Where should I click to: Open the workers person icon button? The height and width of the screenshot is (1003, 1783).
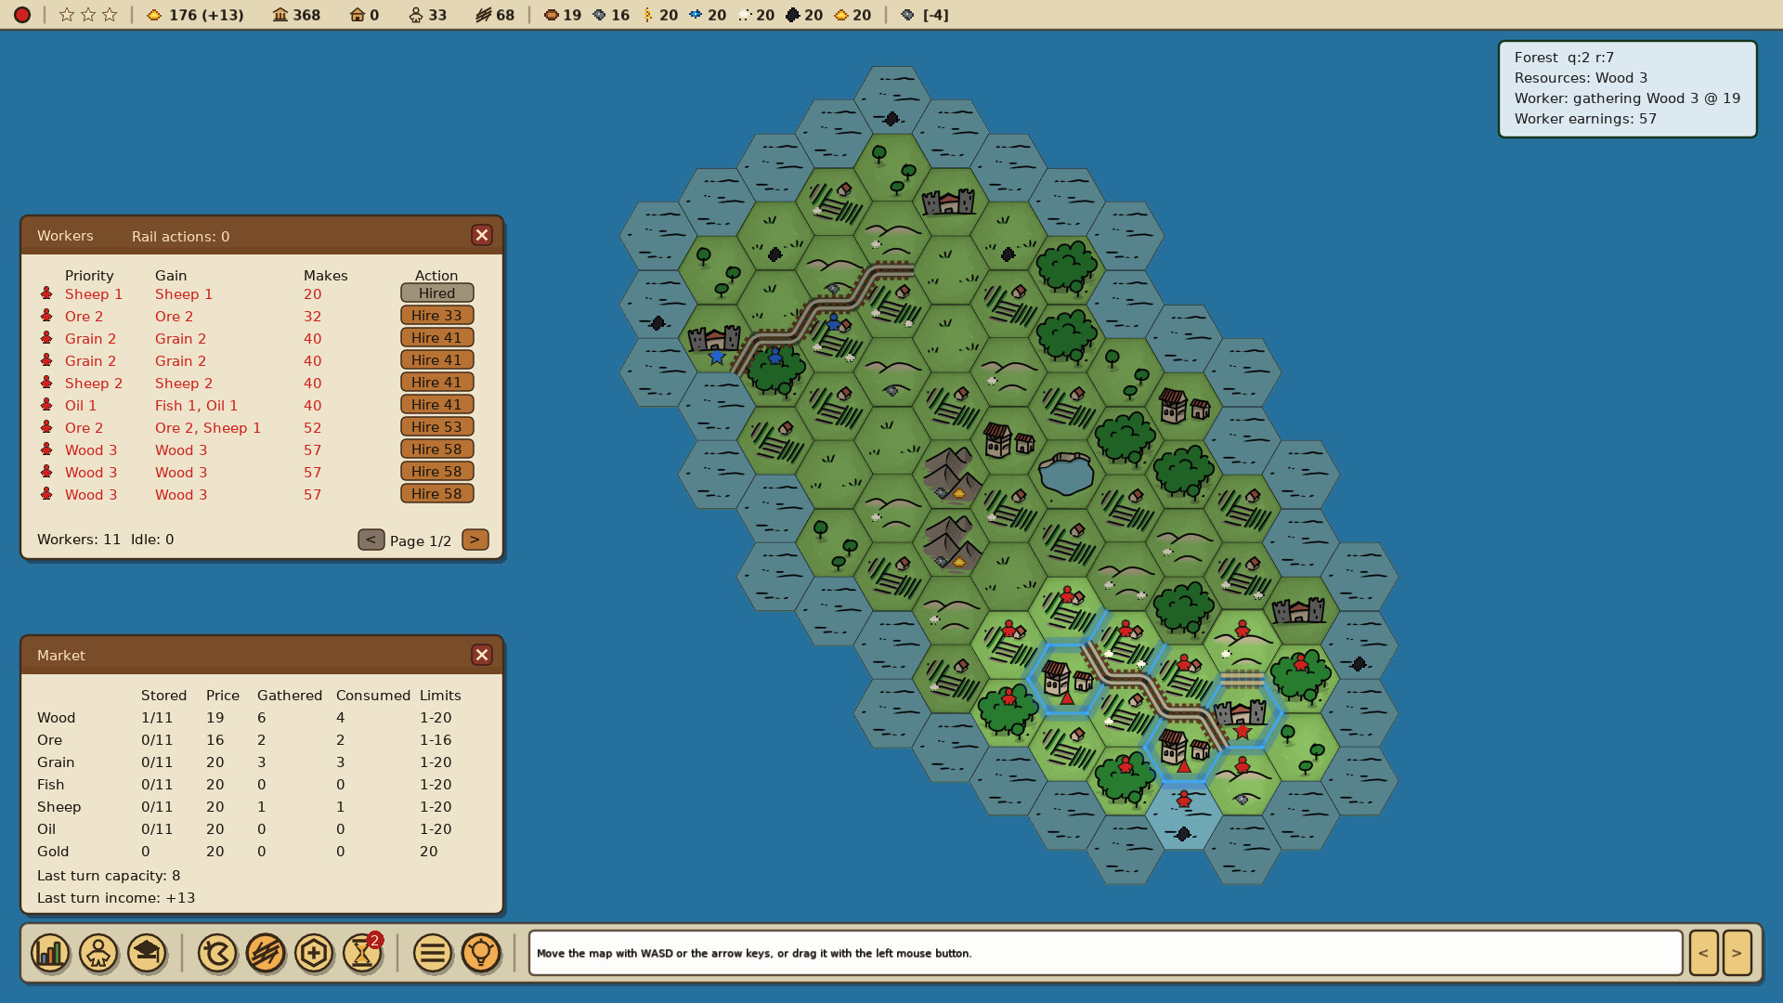click(x=98, y=953)
